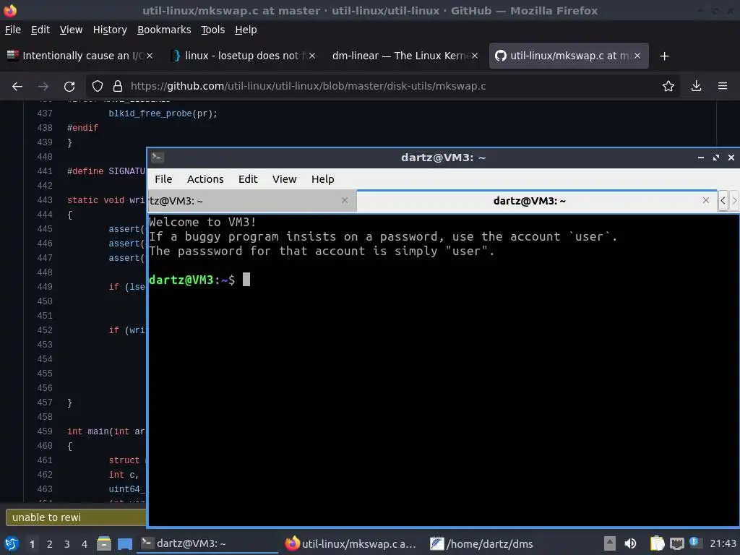This screenshot has width=740, height=555.
Task: Open the terminal File menu
Action: 163,179
